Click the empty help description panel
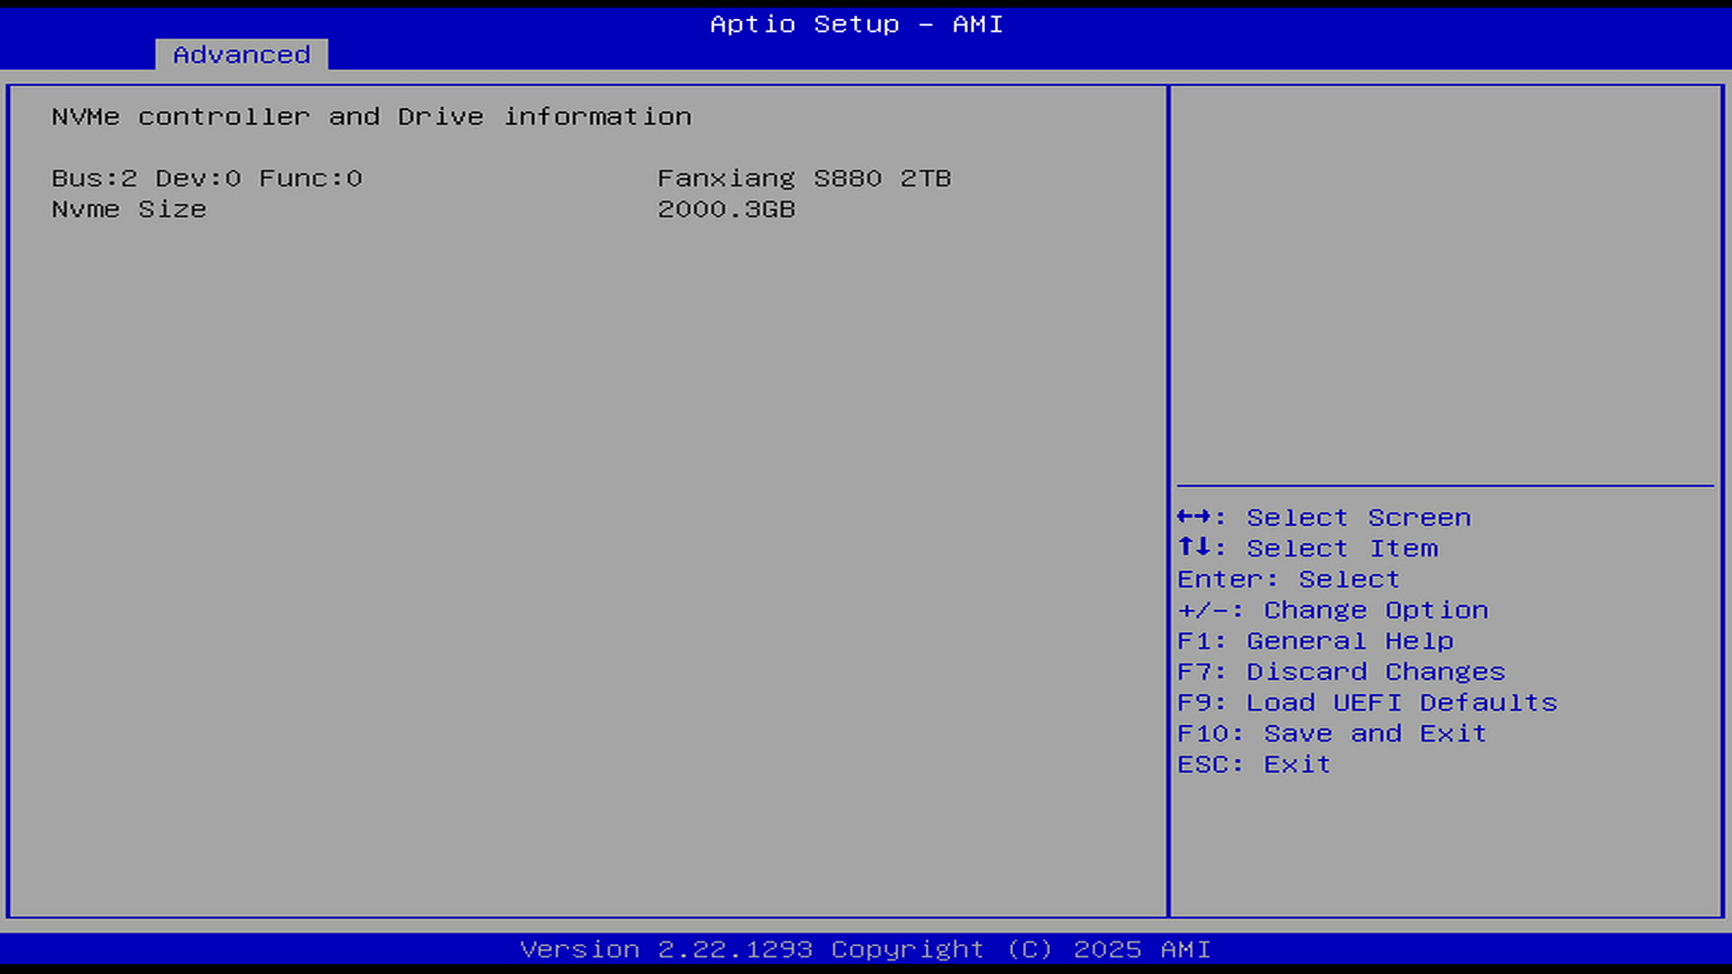1732x974 pixels. click(1445, 284)
